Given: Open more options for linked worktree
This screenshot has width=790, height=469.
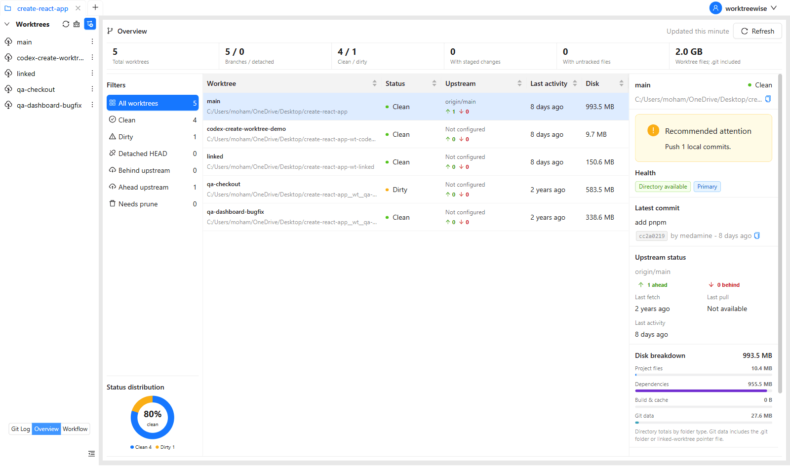Looking at the screenshot, I should click(x=92, y=74).
